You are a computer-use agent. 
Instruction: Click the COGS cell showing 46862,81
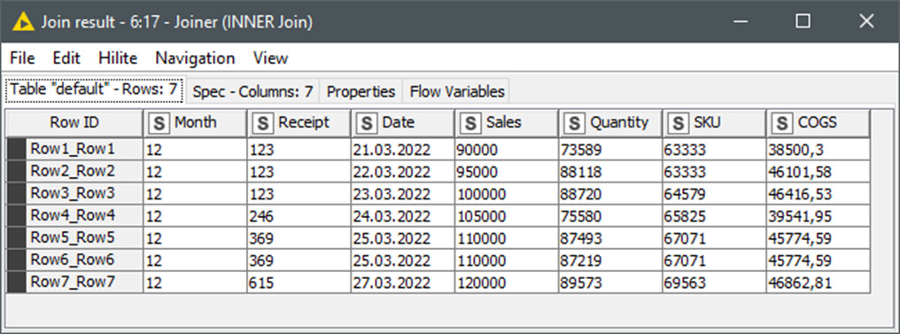(818, 283)
